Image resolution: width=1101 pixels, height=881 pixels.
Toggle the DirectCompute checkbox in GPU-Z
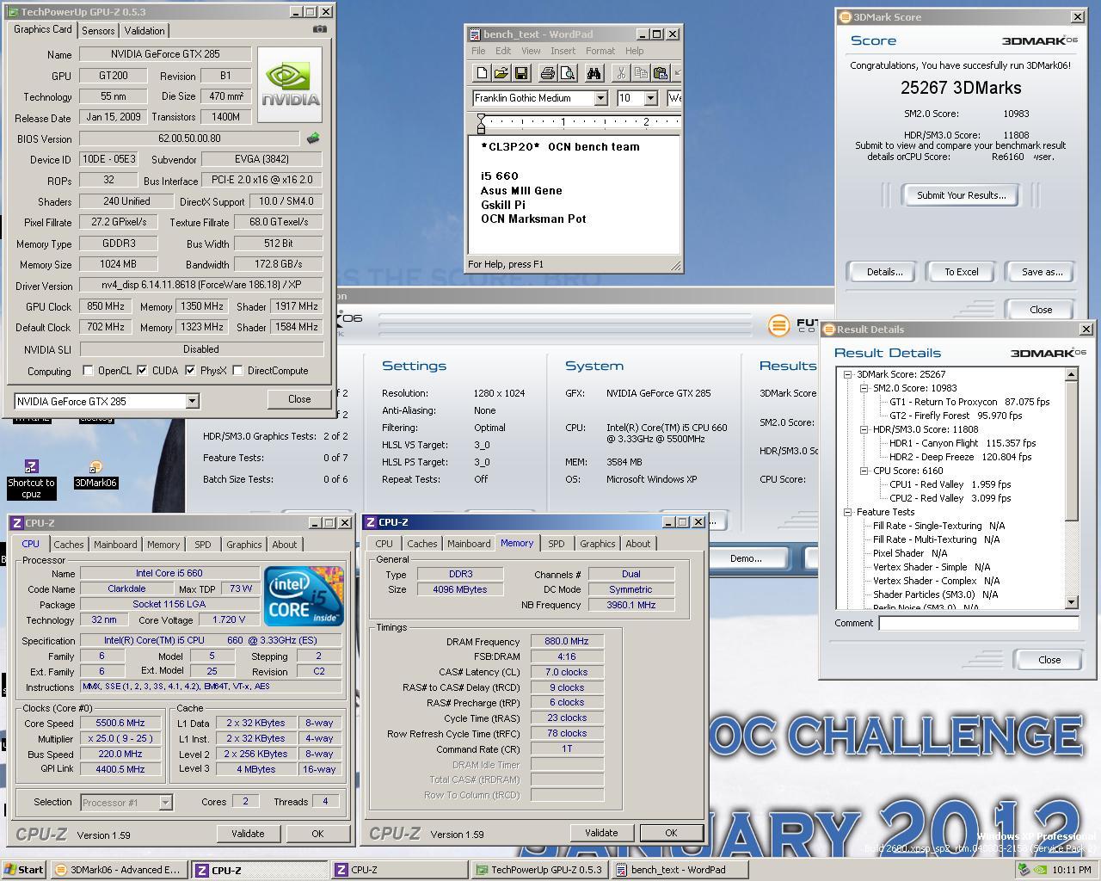pyautogui.click(x=237, y=371)
